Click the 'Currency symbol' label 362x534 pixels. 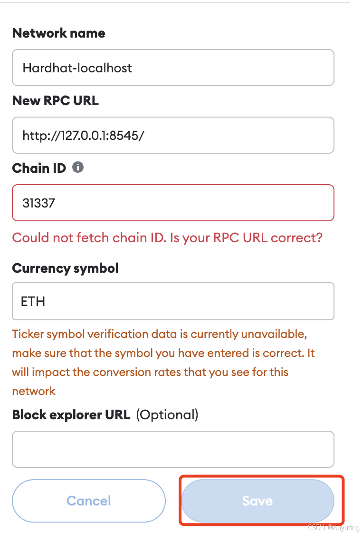(x=65, y=268)
